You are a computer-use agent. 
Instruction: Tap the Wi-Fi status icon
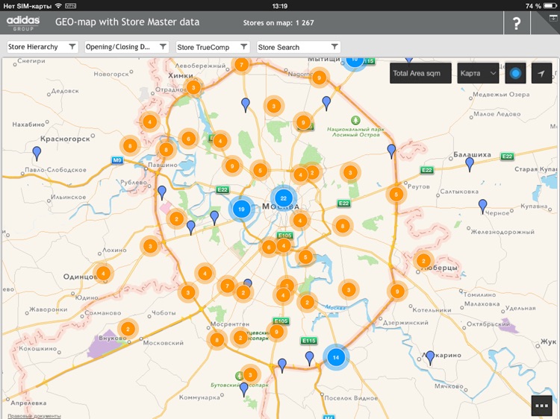click(x=58, y=6)
